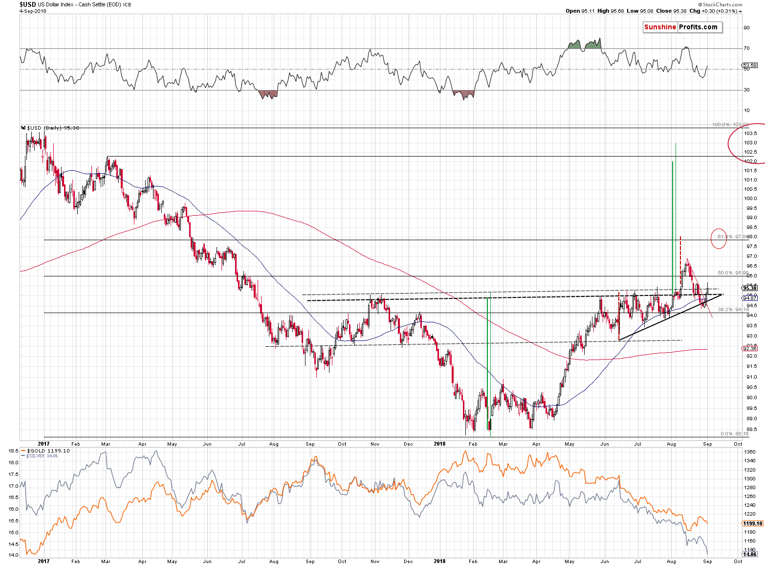Image resolution: width=765 pixels, height=566 pixels.
Task: Click the Open 95.11 value
Action: point(580,11)
